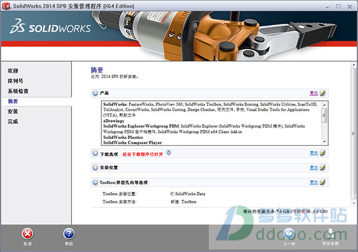Image resolution: width=358 pixels, height=252 pixels.
Task: Click the 摘要 page heading
Action: (x=97, y=70)
